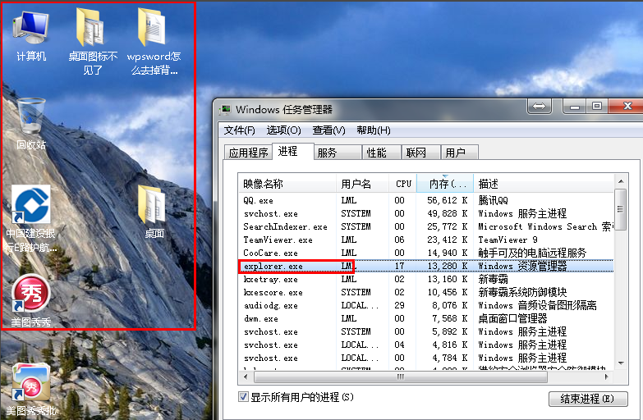Screen dimensions: 643x420
Task: Click the 新毒霸系统防御模块 description cell
Action: (x=522, y=292)
